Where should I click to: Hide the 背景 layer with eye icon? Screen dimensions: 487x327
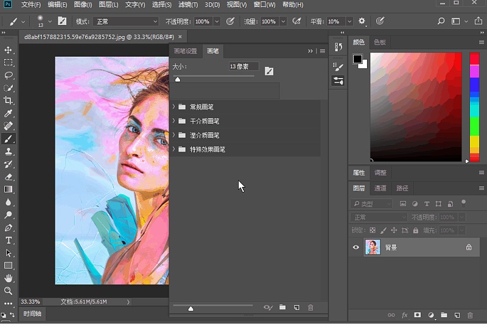(356, 247)
